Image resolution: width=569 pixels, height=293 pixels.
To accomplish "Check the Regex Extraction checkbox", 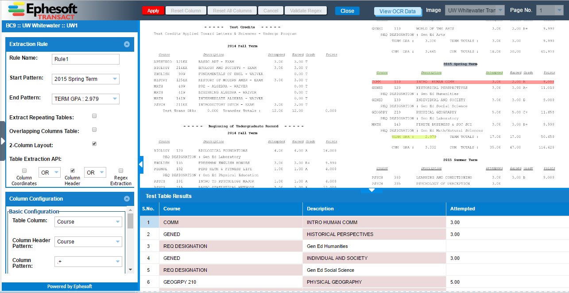I will click(121, 171).
